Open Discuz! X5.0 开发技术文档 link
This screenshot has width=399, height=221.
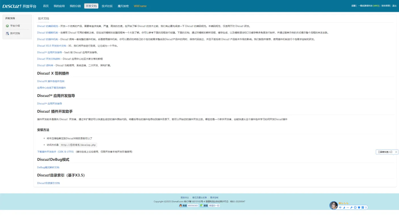click(x=52, y=46)
